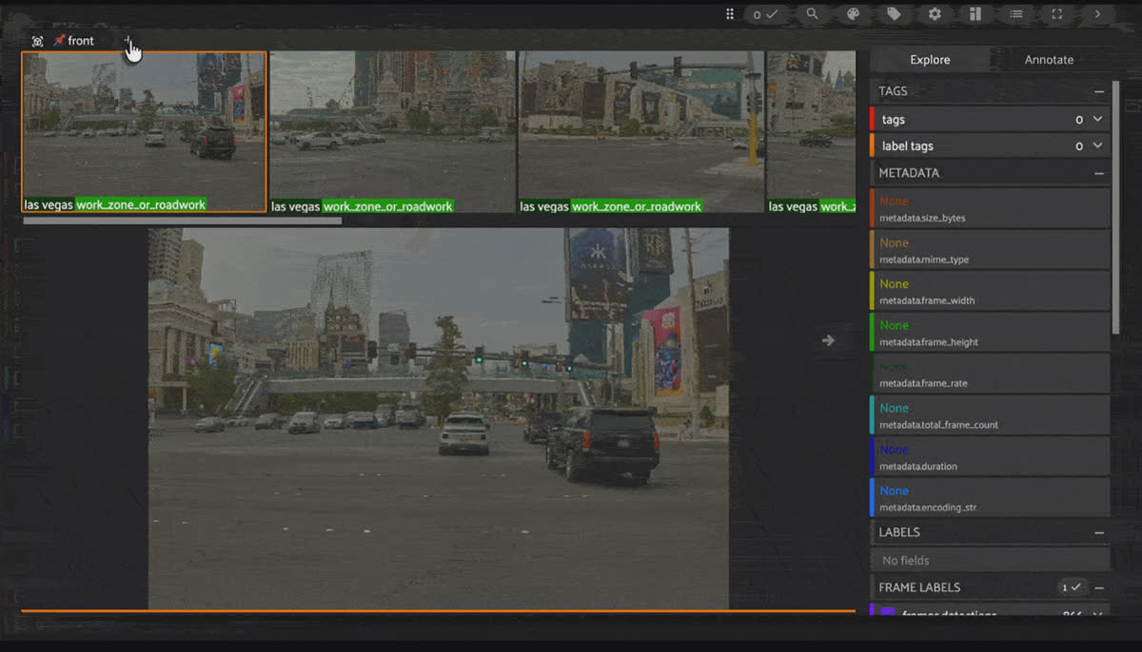Open display settings gear
The width and height of the screenshot is (1142, 652).
click(935, 14)
